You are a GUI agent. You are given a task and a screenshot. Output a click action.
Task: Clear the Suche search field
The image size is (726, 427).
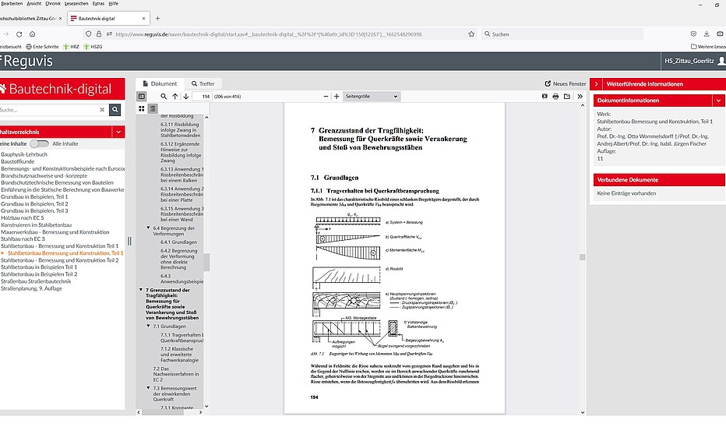102,110
